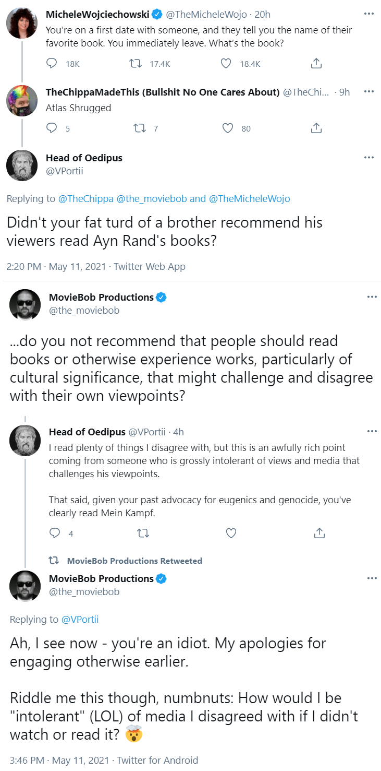
Task: Open MovieBob Productions Retweeted label
Action: [134, 561]
